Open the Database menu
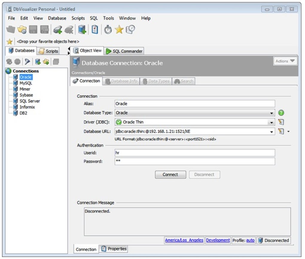The height and width of the screenshot is (259, 305). [57, 18]
